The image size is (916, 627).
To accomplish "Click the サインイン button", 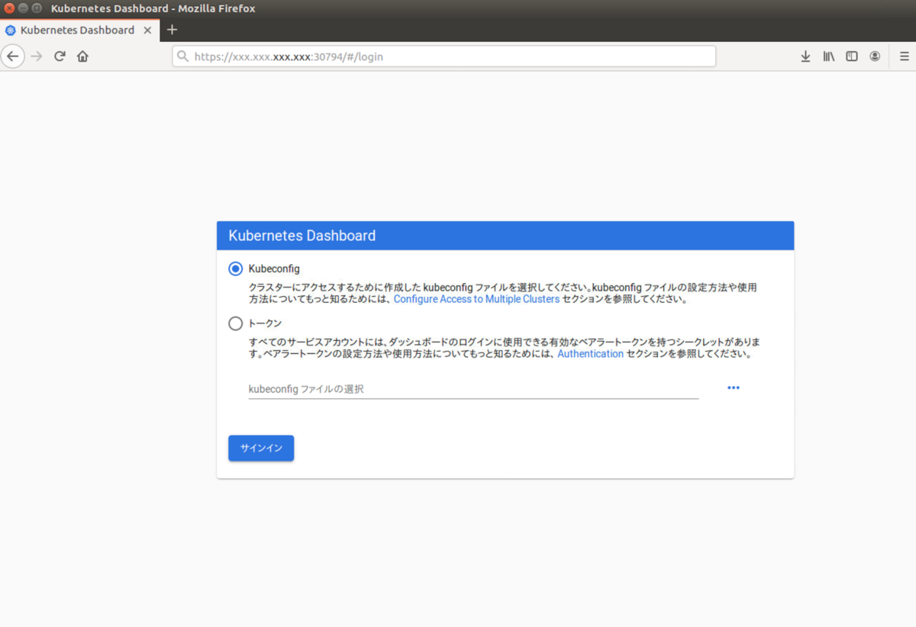I will tap(261, 449).
